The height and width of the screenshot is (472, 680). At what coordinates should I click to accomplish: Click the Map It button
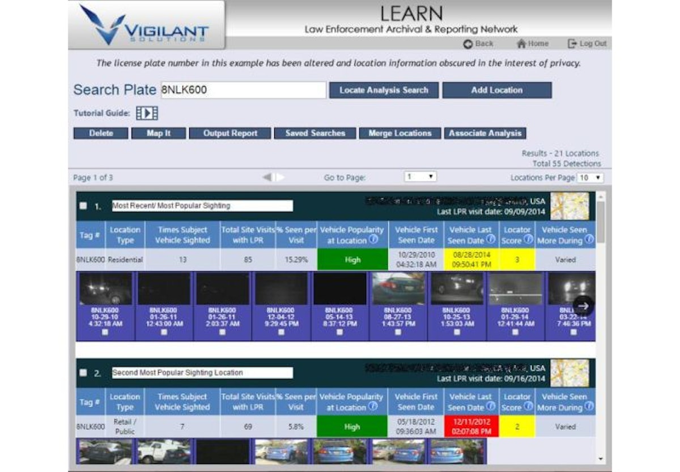click(159, 134)
